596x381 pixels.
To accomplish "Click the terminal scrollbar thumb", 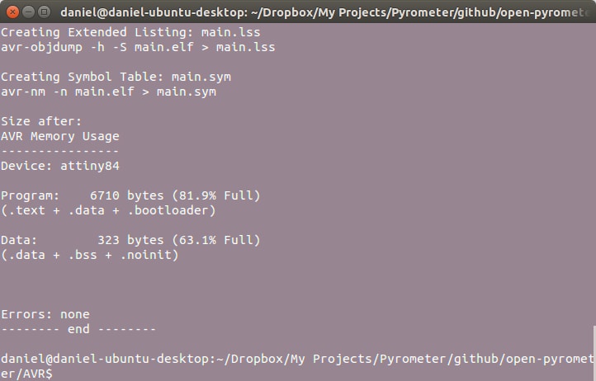I will [593, 353].
